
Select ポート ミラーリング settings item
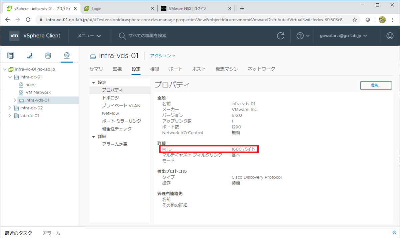tap(121, 121)
